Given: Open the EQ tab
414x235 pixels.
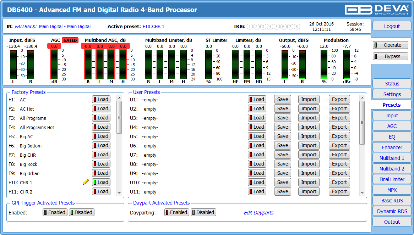Looking at the screenshot, I should [392, 137].
